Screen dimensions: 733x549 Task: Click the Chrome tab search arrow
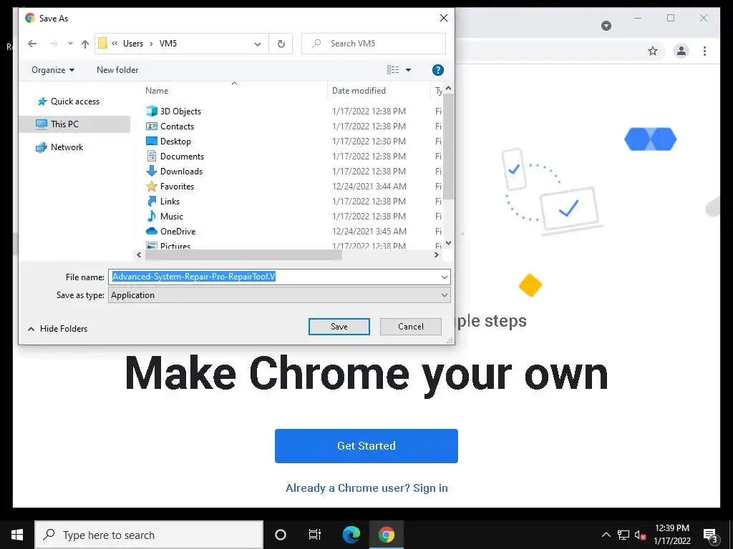coord(606,26)
